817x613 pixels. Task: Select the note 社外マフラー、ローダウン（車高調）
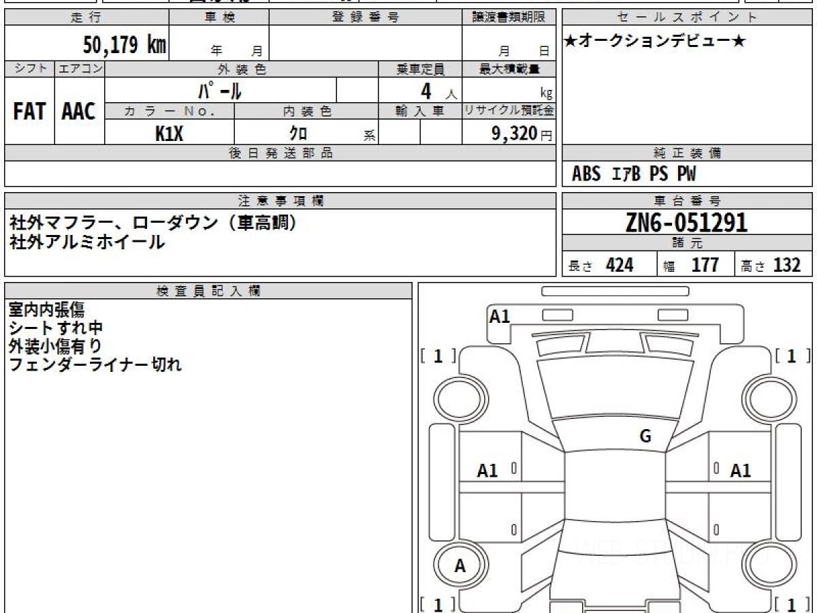153,223
